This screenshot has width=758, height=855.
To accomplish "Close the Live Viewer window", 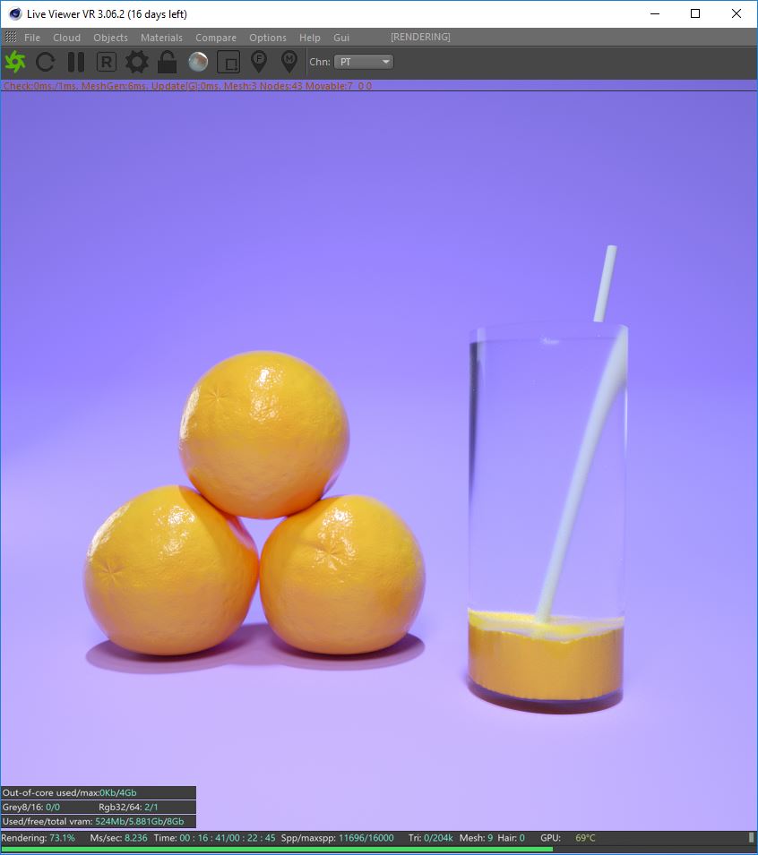I will 736,13.
